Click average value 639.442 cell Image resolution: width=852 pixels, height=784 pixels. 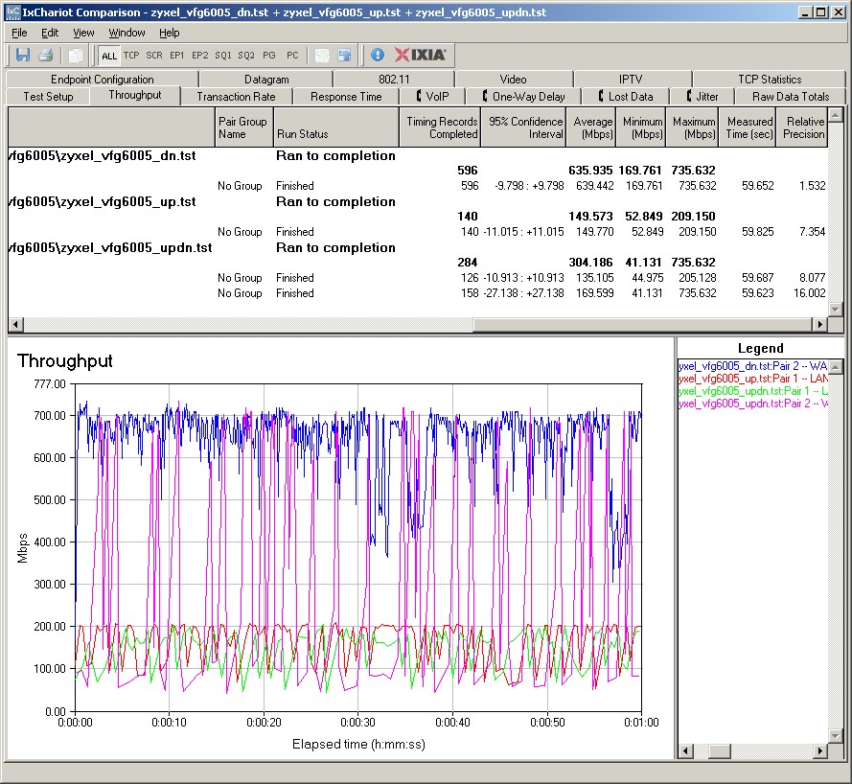594,186
